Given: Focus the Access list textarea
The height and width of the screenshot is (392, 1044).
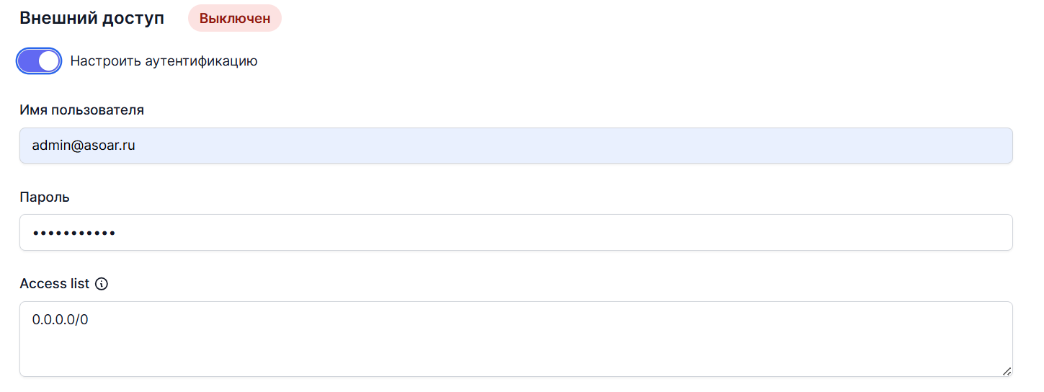Looking at the screenshot, I should pos(516,339).
